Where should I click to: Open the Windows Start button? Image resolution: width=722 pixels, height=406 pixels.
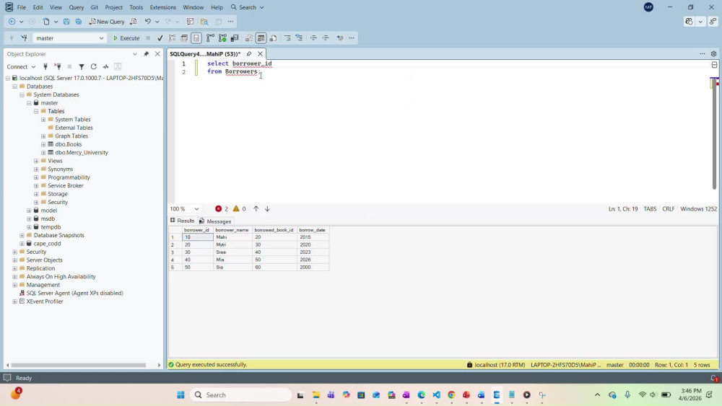click(x=180, y=395)
